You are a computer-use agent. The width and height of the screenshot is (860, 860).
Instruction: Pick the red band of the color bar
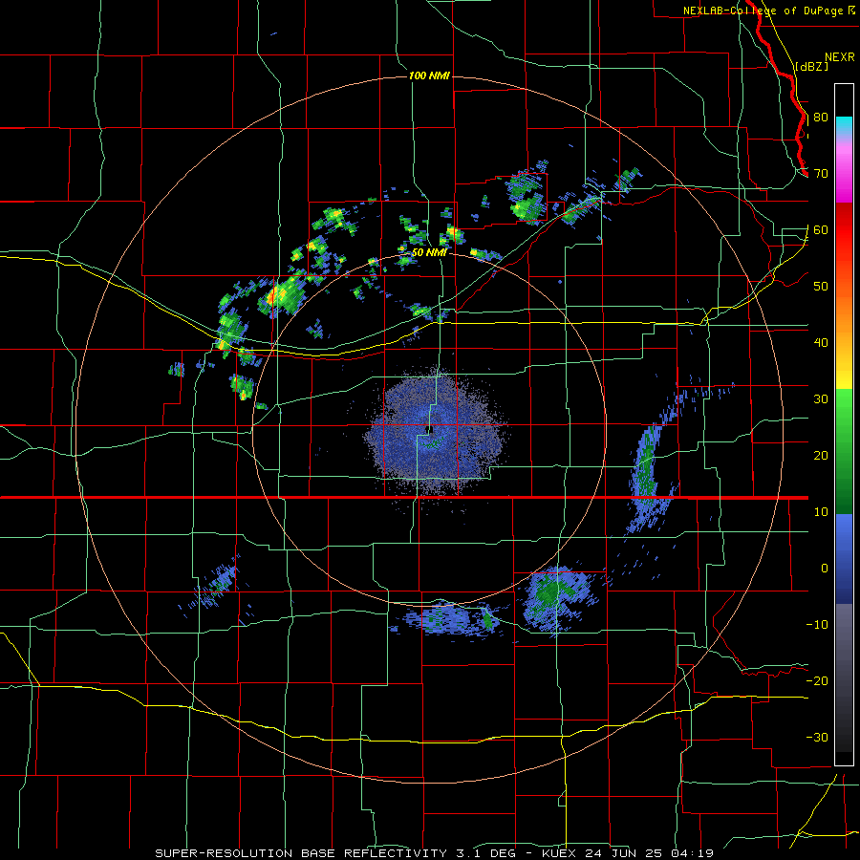844,230
